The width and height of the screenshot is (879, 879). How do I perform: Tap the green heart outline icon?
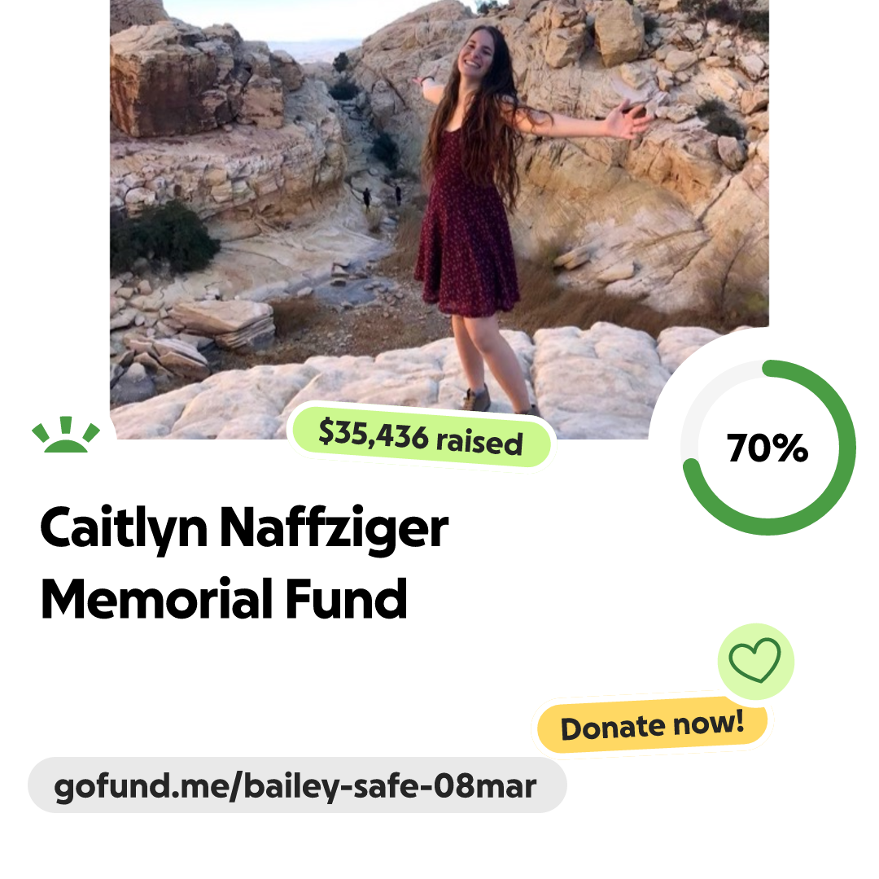[x=754, y=660]
